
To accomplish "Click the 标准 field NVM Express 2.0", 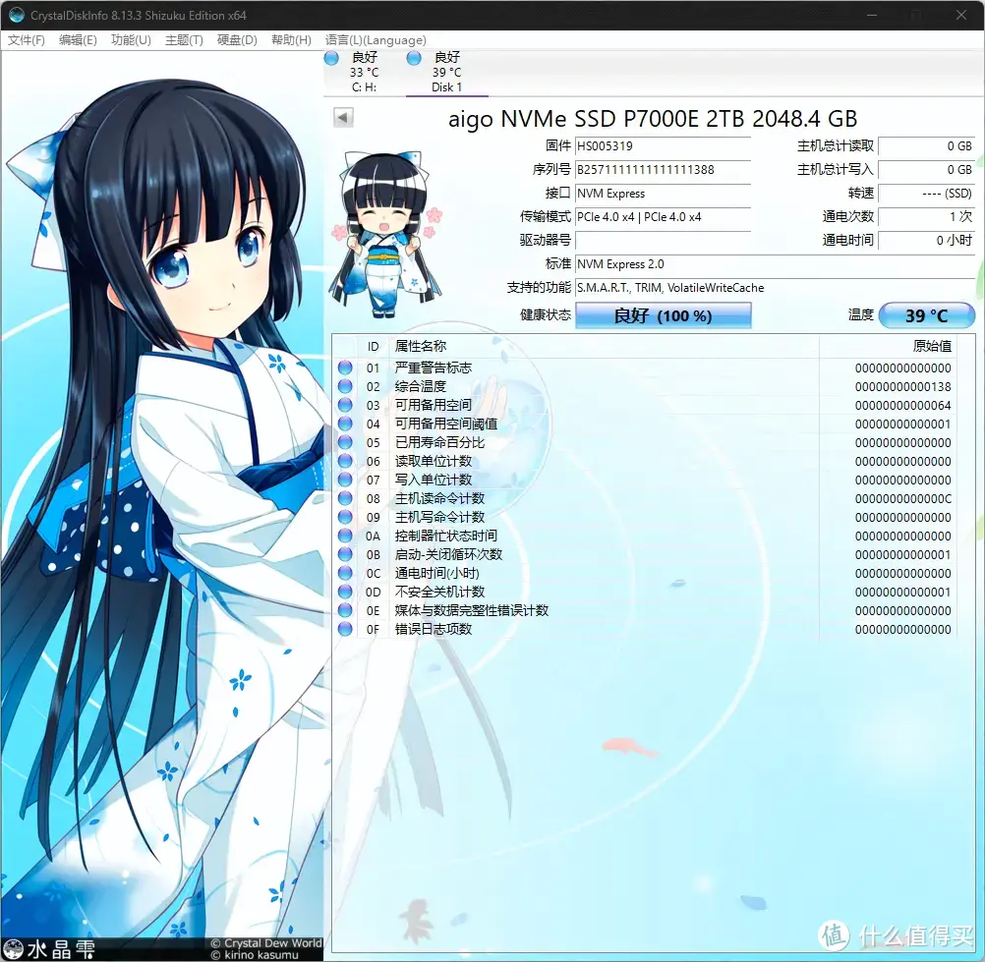I will 775,263.
